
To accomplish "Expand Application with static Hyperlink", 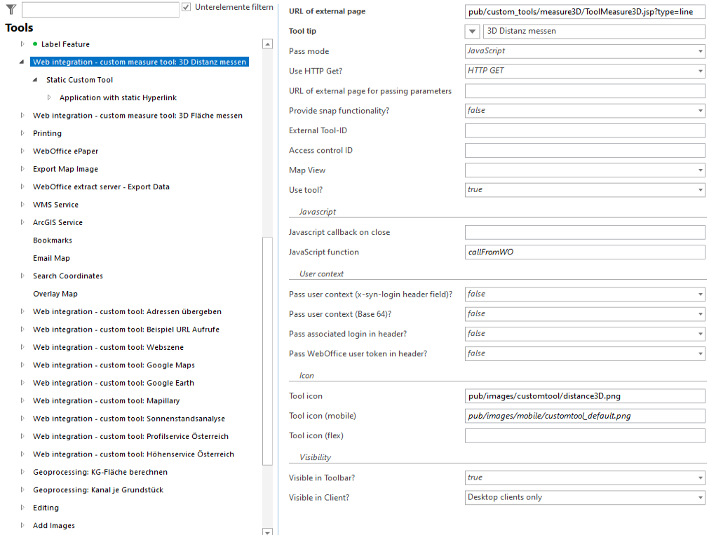I will coord(48,97).
